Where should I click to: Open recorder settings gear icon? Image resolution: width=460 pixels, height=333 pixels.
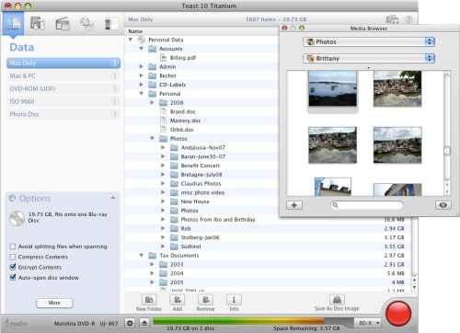pyautogui.click(x=130, y=323)
